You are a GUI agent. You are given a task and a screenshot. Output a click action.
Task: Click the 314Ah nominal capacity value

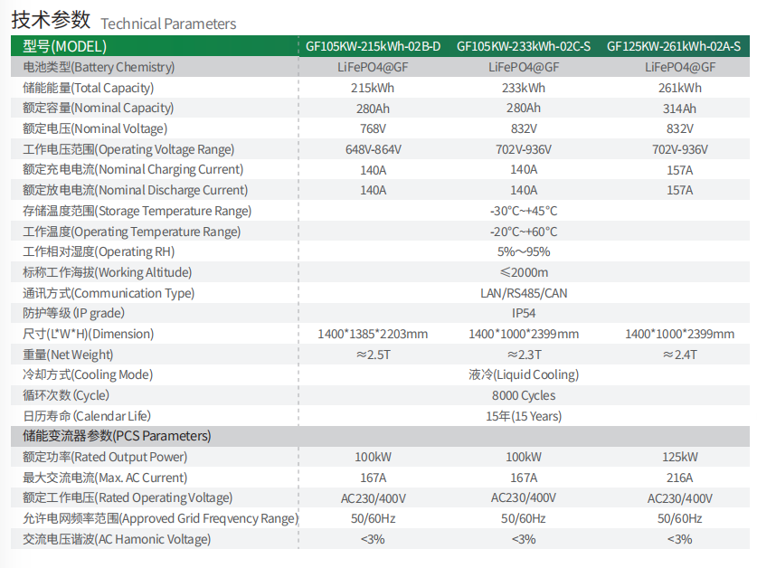coord(679,109)
